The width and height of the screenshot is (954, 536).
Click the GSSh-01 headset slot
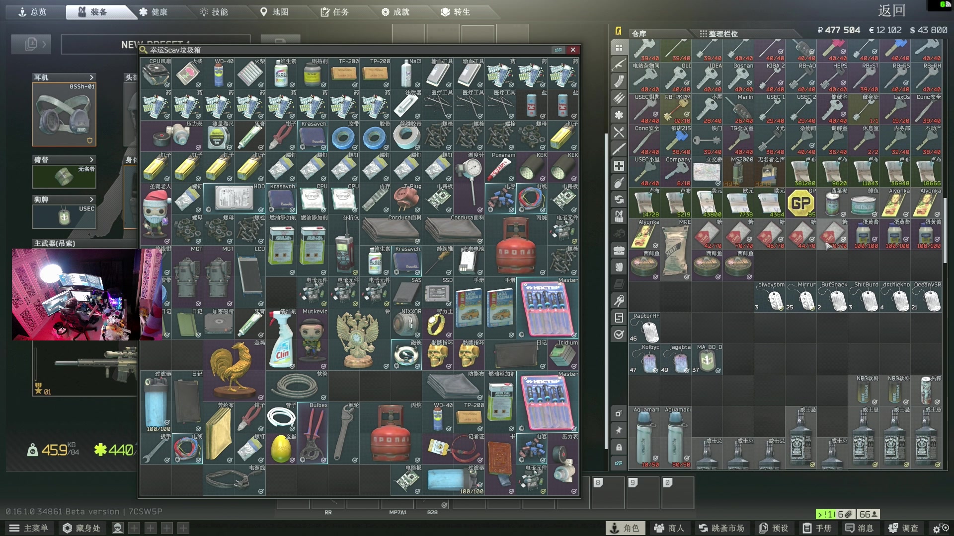pyautogui.click(x=64, y=115)
